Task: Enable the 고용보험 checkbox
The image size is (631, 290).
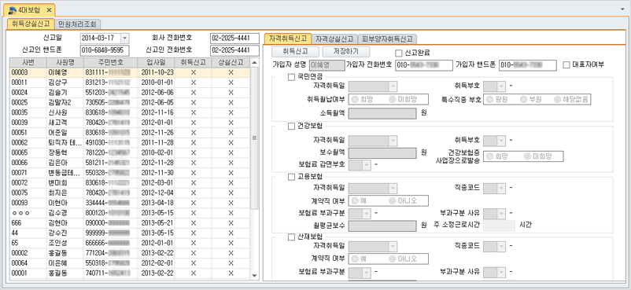Action: (x=291, y=177)
